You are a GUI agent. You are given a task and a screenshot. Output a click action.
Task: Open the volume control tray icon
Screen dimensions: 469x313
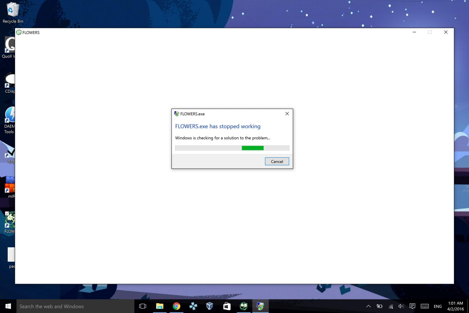(401, 306)
